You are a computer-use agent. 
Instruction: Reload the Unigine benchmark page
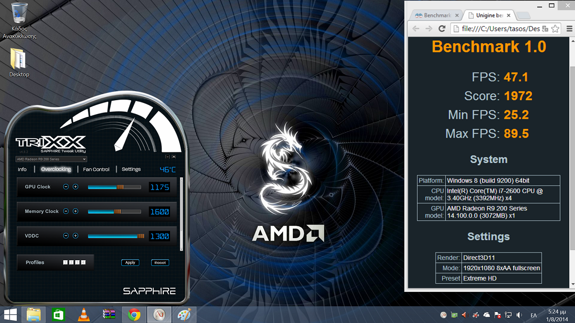coord(442,29)
